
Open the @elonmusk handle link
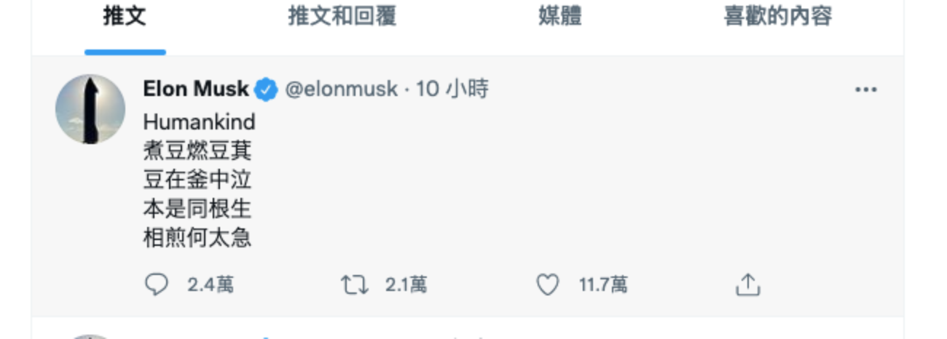(341, 89)
